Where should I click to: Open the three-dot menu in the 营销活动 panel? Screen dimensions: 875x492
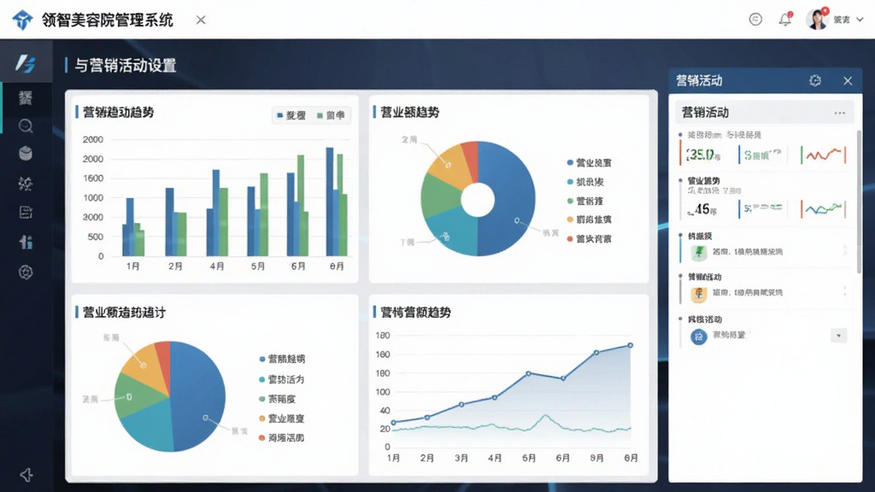tap(840, 113)
